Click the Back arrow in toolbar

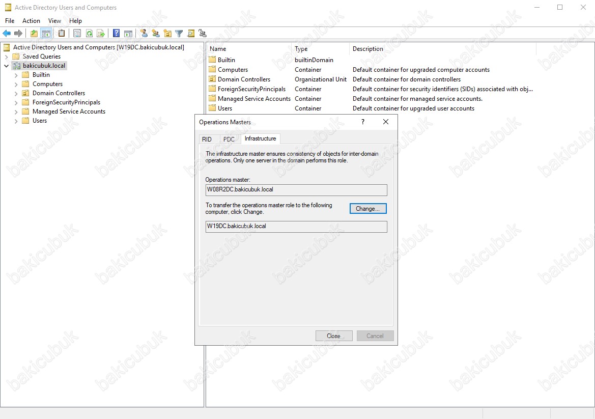(x=7, y=34)
